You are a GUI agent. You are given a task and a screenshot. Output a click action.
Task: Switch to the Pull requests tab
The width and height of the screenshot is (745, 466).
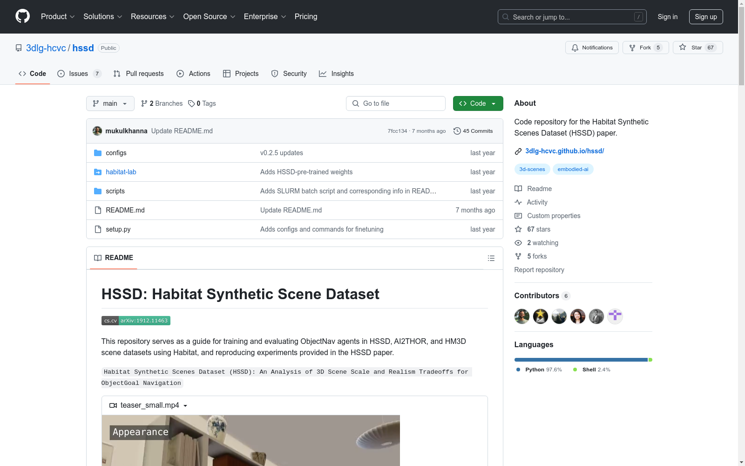[x=139, y=74]
